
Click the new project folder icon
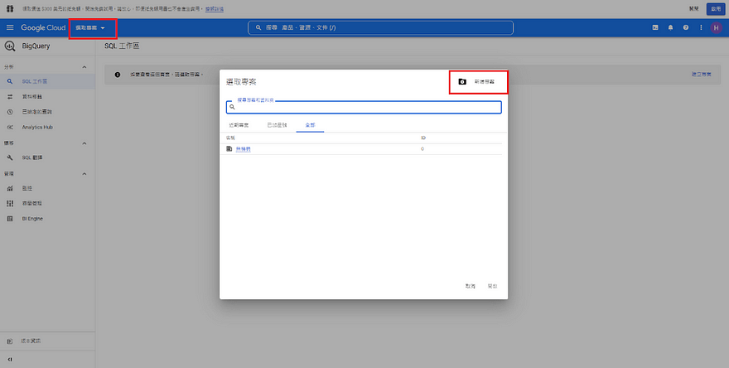[462, 82]
